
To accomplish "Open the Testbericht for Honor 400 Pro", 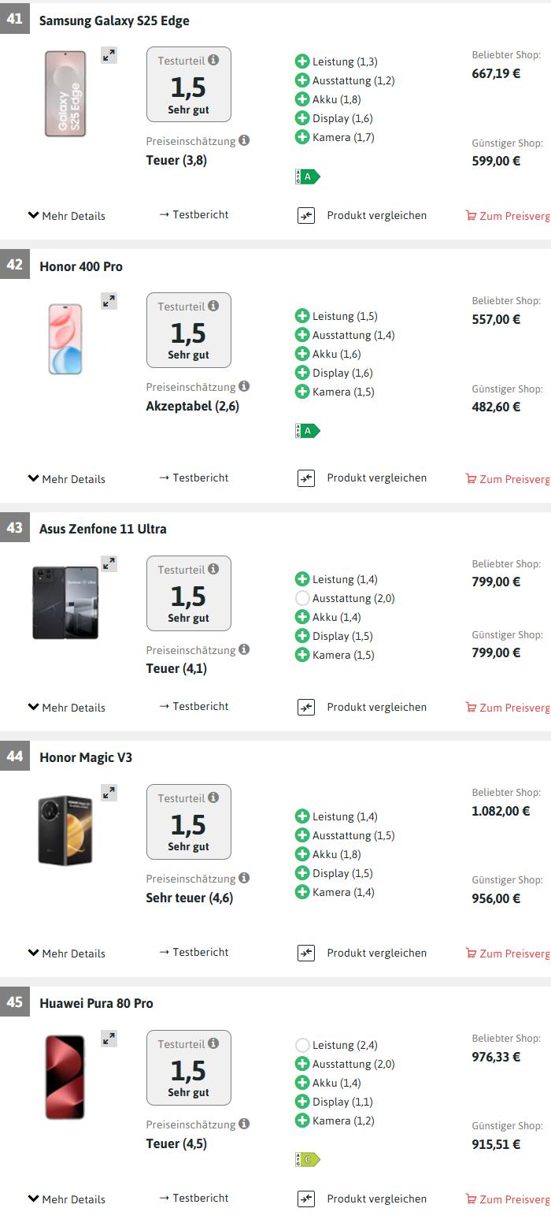I will 194,478.
